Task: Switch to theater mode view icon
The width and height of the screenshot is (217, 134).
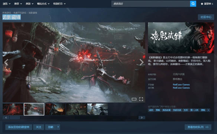Action: (134, 99)
